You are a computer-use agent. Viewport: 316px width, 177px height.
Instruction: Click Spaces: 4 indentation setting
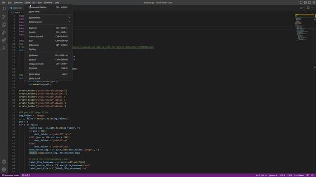(x=273, y=175)
